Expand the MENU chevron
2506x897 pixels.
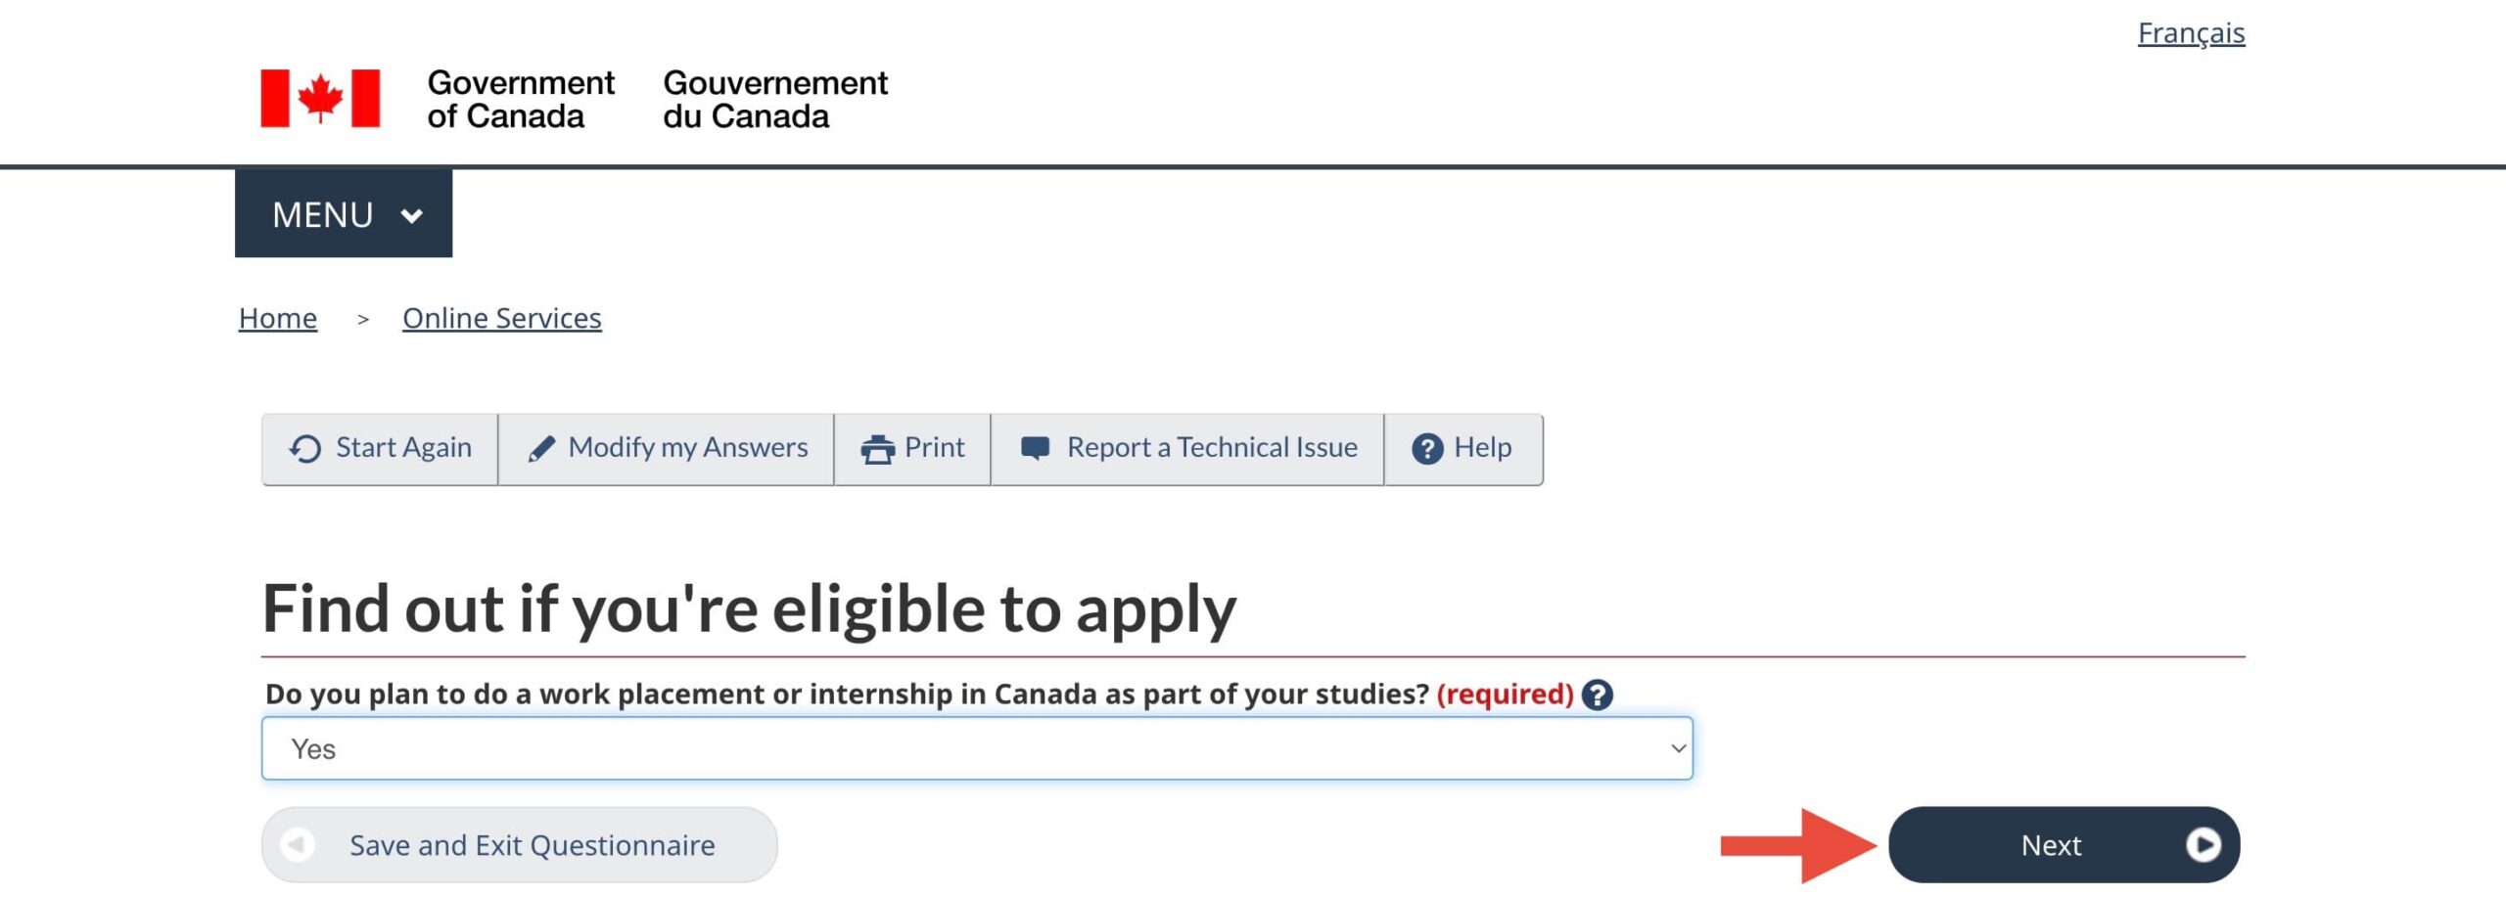[412, 215]
